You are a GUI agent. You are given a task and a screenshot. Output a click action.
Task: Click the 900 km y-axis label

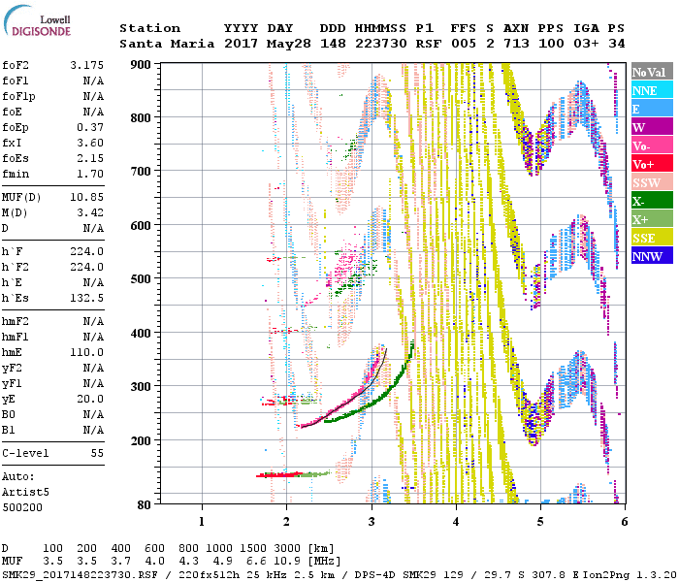click(141, 65)
